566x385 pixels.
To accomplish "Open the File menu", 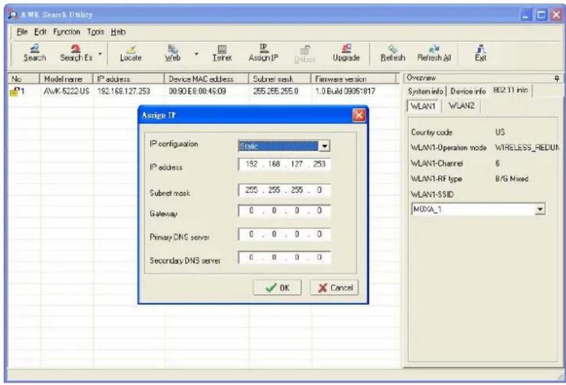I will click(x=22, y=32).
